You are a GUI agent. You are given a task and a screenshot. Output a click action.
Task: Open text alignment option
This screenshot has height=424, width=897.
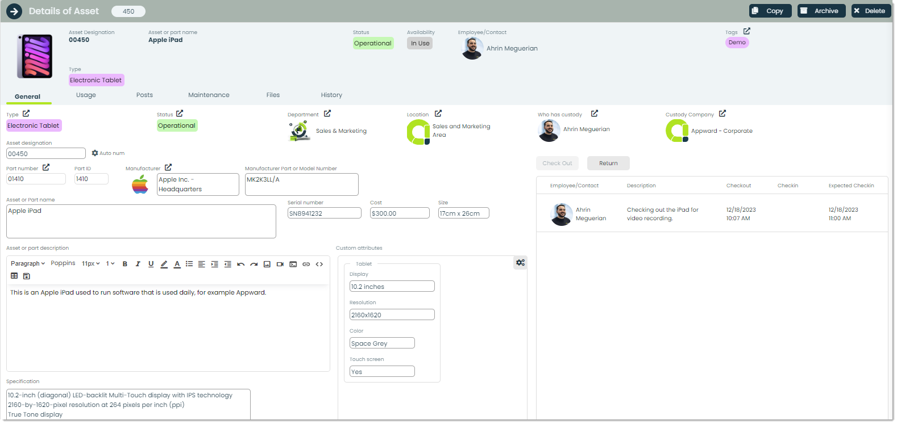(x=201, y=264)
